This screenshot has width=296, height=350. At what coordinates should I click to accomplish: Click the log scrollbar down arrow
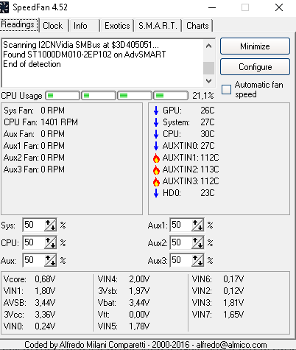208,81
